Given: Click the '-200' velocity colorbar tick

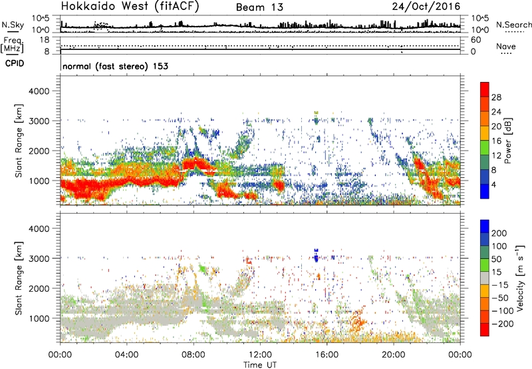Looking at the screenshot, I should pos(503,324).
